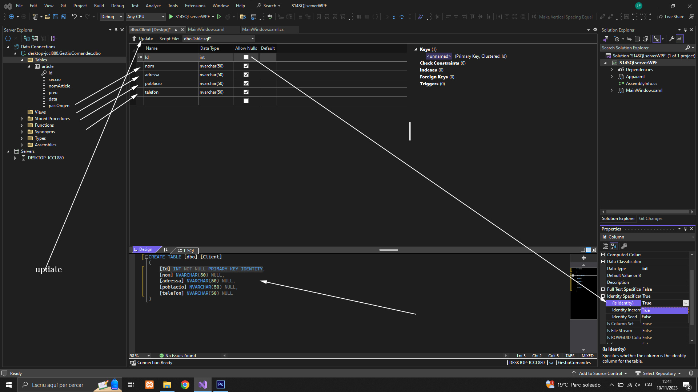Click the Save All toolbar icon
The height and width of the screenshot is (392, 698).
[64, 17]
